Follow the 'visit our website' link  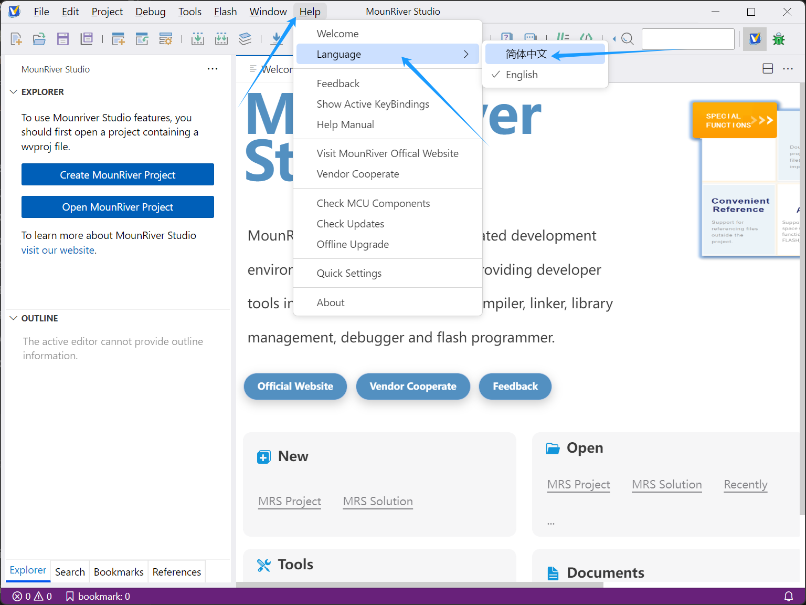pyautogui.click(x=58, y=250)
